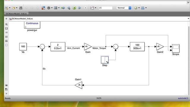Click the Back navigation arrow
Viewport: 190px width, 107px height.
[x=26, y=8]
